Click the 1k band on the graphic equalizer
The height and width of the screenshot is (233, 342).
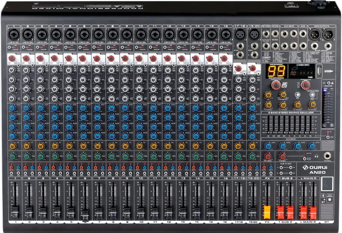pyautogui.click(x=289, y=125)
